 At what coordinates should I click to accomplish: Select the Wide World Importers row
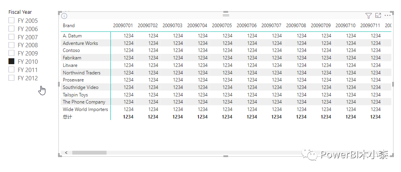pos(85,109)
